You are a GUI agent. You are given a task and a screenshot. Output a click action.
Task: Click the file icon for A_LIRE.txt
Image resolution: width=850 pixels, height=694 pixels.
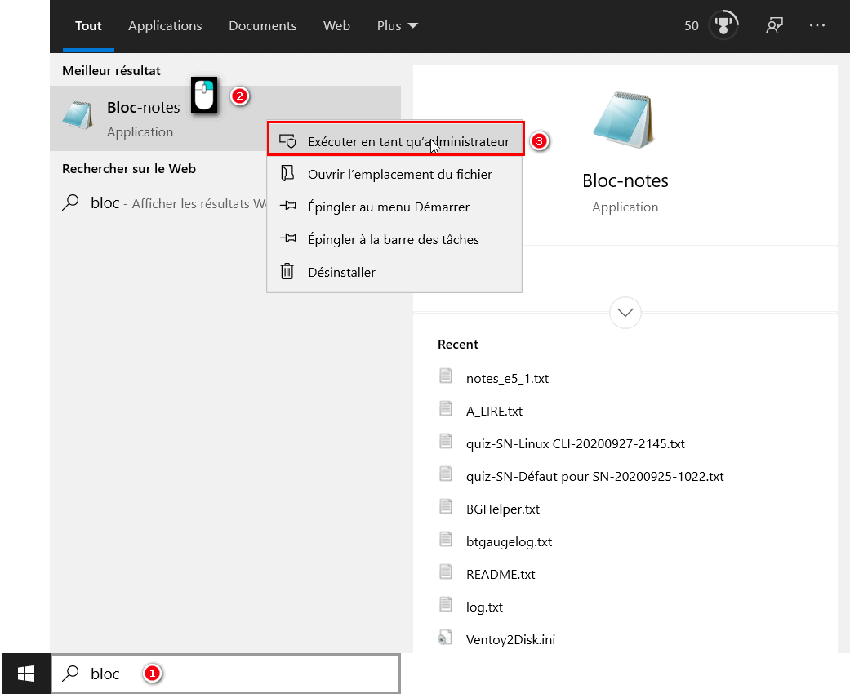[x=446, y=407]
